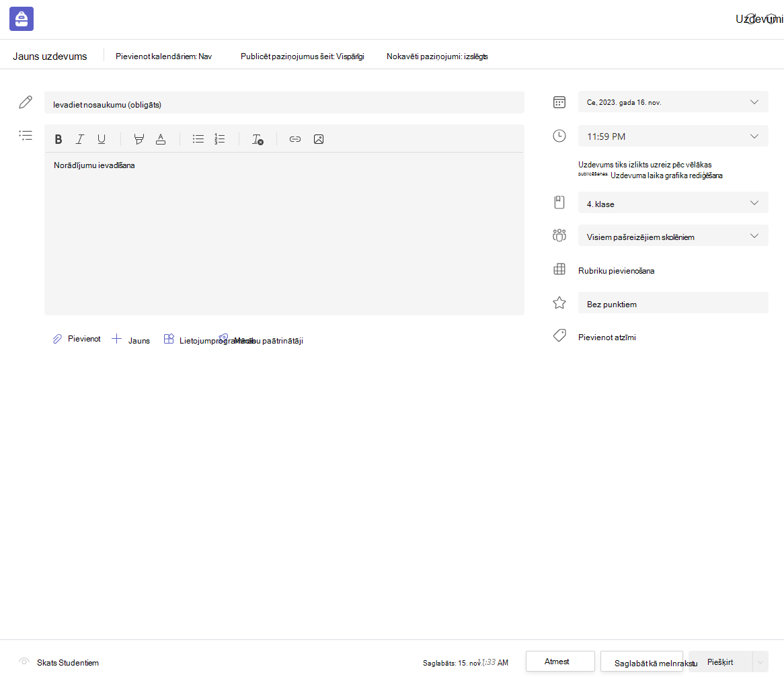Click the learning accelerators rocket icon
Image resolution: width=784 pixels, height=677 pixels.
pyautogui.click(x=223, y=339)
